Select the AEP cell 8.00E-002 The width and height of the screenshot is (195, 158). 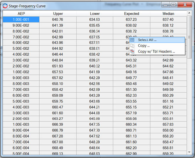[21, 31]
